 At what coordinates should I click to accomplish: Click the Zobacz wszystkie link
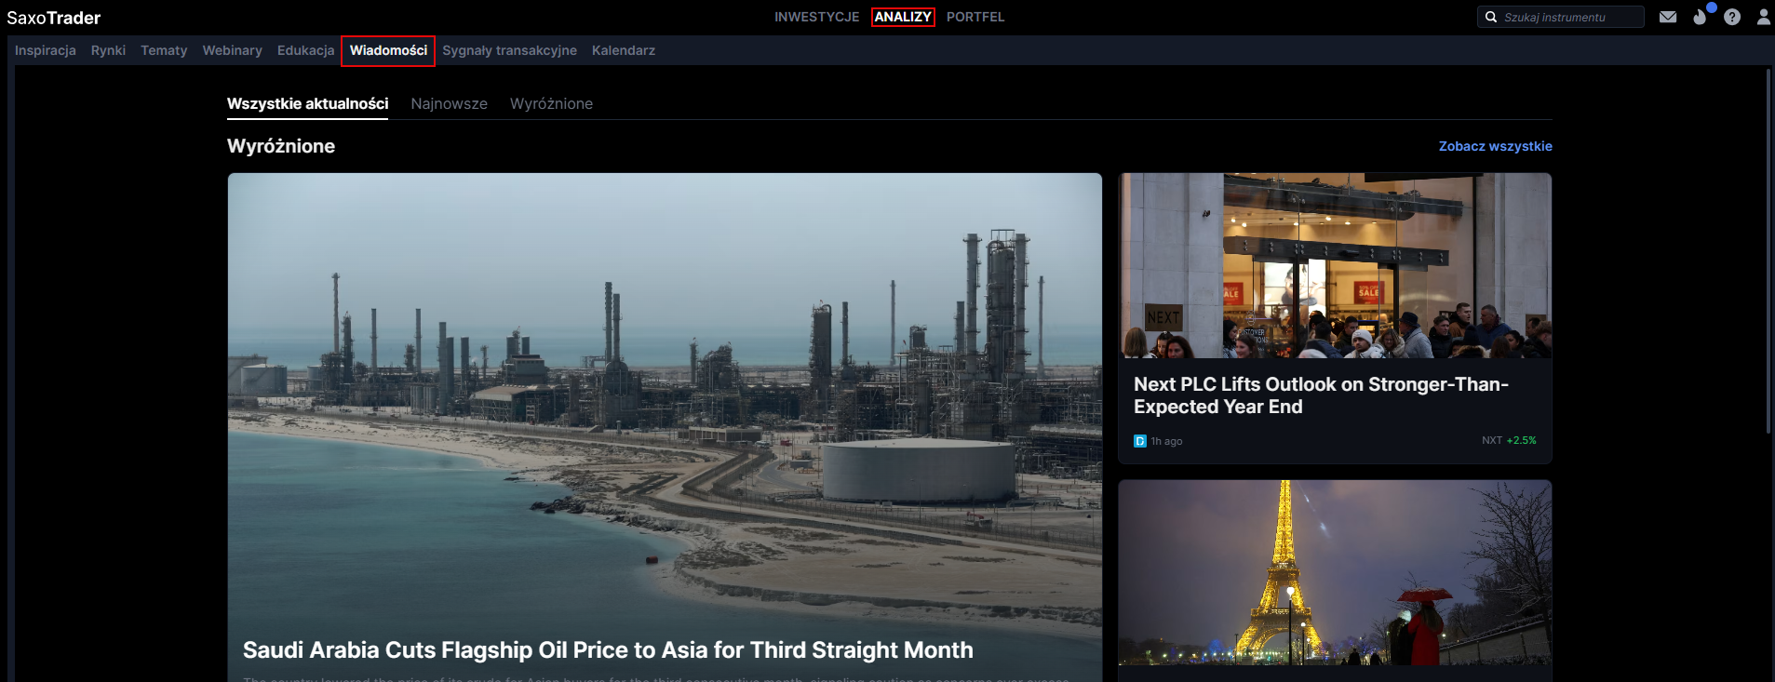pyautogui.click(x=1495, y=146)
